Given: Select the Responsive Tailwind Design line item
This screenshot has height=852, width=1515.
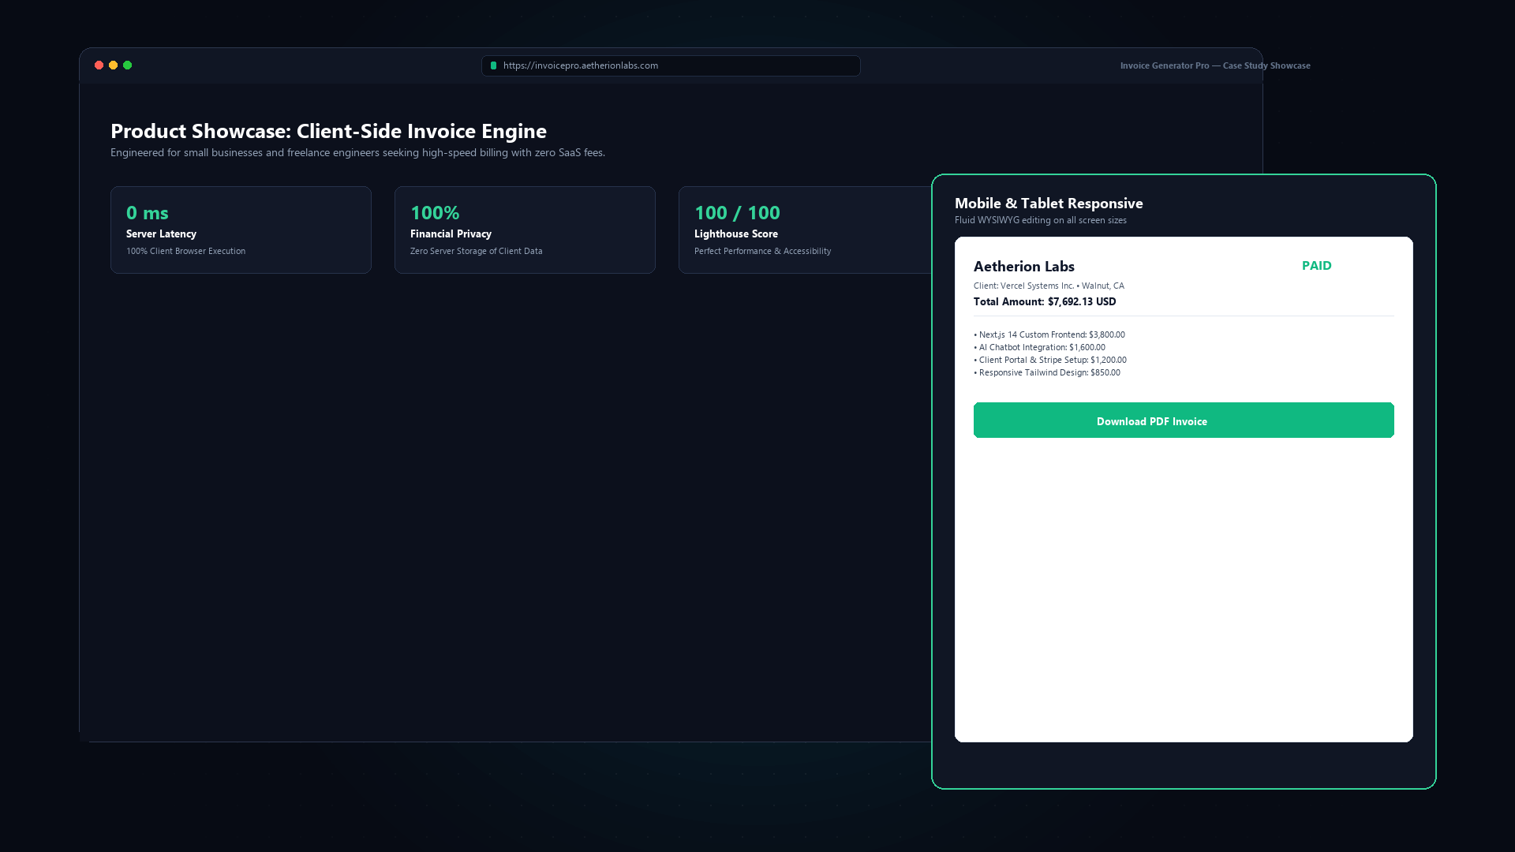Looking at the screenshot, I should (x=1047, y=372).
